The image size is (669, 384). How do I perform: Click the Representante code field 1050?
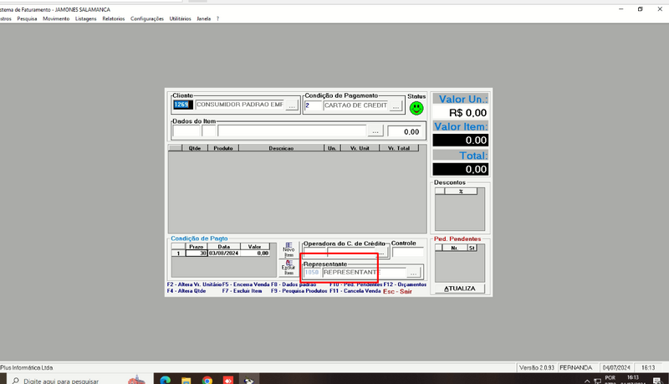click(312, 272)
